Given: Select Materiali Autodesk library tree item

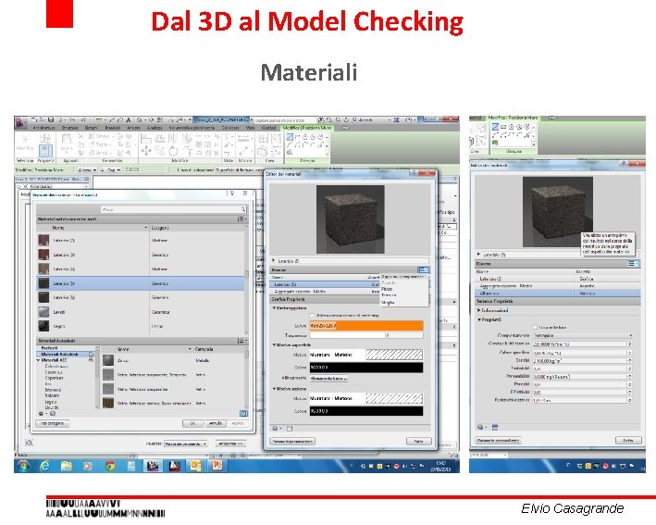Looking at the screenshot, I should (65, 355).
